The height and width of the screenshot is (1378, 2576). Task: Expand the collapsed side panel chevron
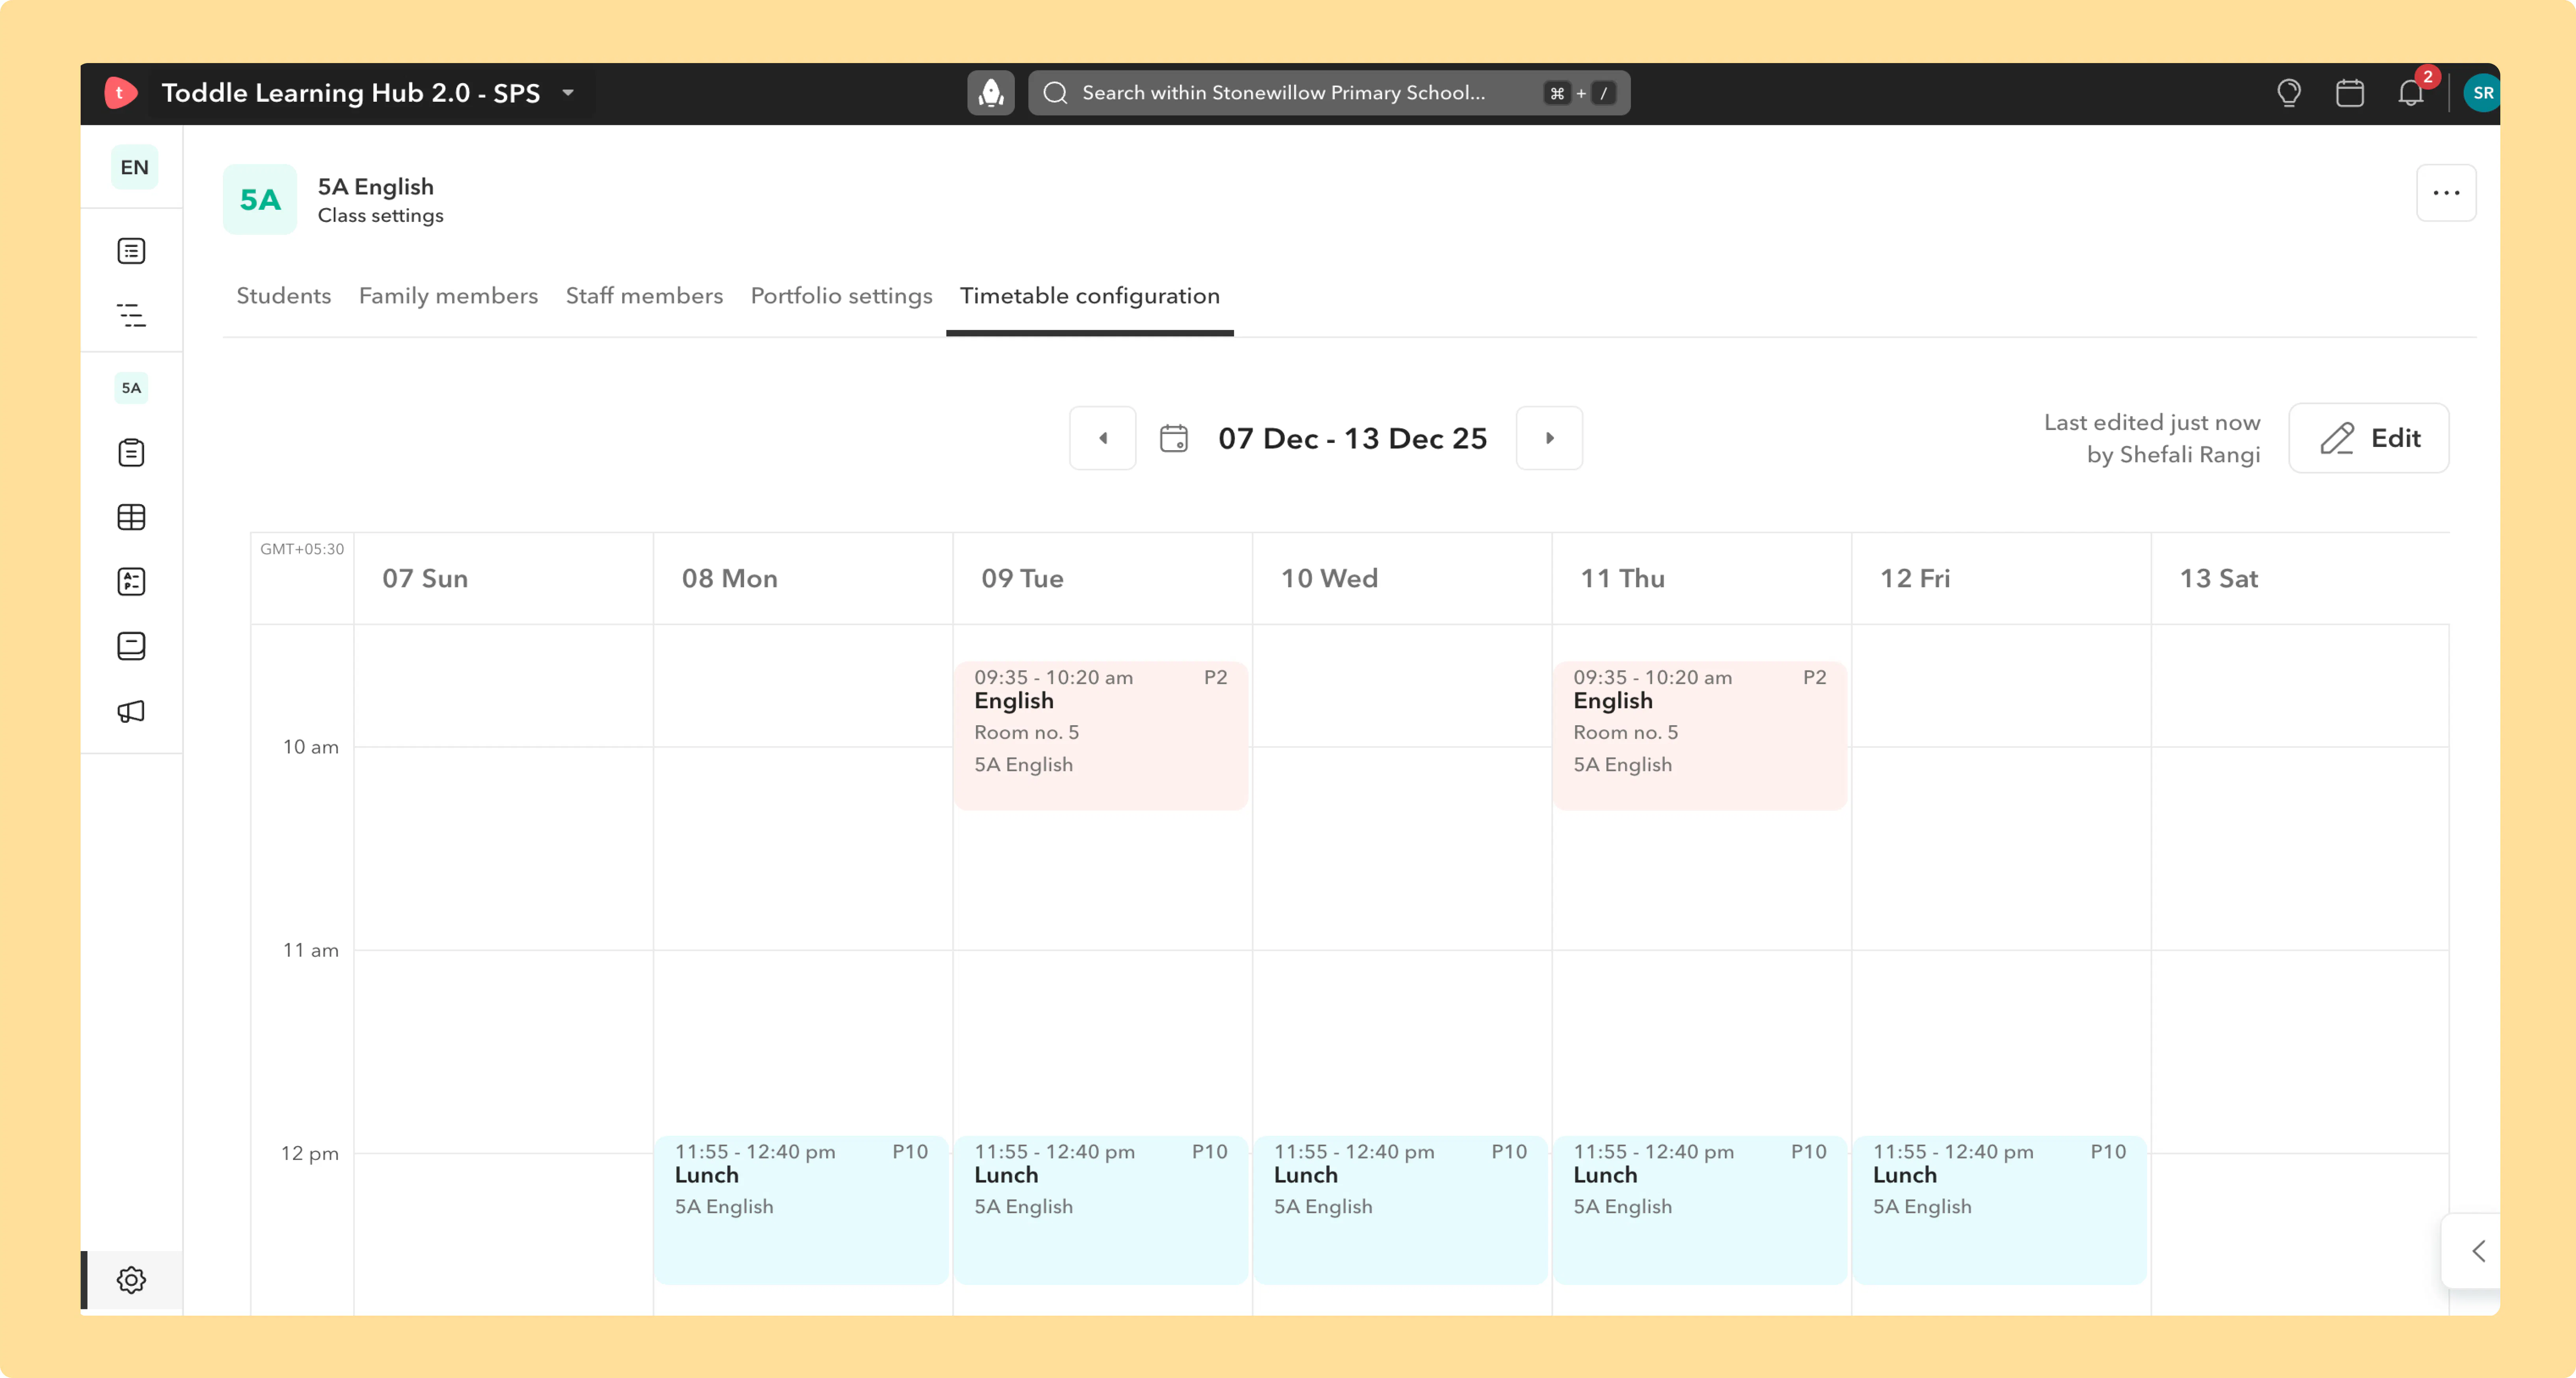(2477, 1251)
